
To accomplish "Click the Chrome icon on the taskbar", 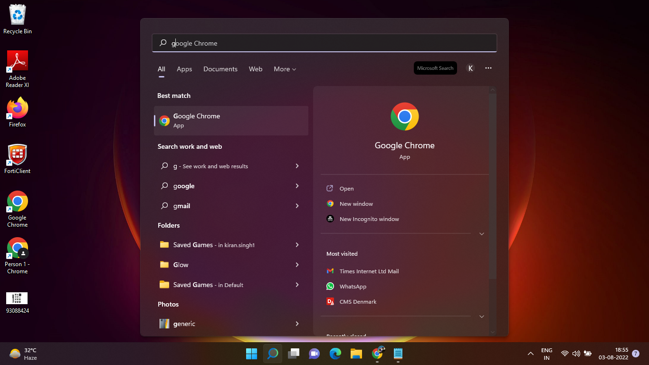I will pyautogui.click(x=377, y=354).
